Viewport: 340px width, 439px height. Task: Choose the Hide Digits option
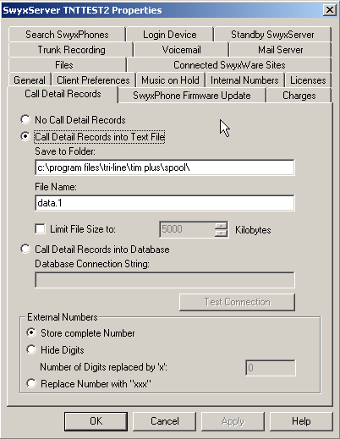pos(55,350)
